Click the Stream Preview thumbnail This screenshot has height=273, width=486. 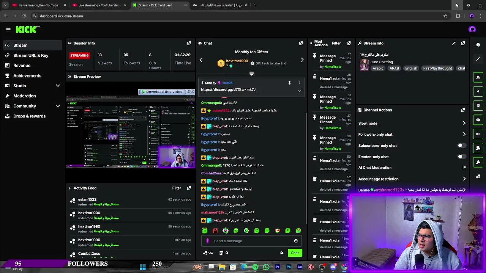(x=131, y=132)
